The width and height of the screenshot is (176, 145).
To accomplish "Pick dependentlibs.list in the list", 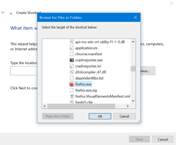I will tap(89, 78).
